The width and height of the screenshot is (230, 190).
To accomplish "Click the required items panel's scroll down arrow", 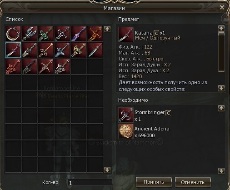I will click(x=221, y=171).
